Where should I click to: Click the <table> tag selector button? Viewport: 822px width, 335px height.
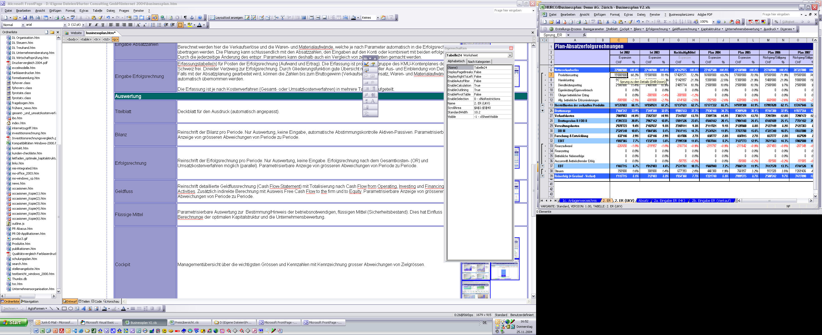coord(86,40)
